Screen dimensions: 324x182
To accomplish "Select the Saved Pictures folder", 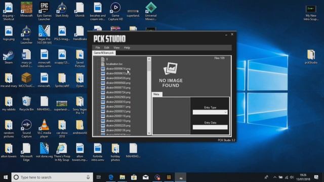I will click(80, 58).
